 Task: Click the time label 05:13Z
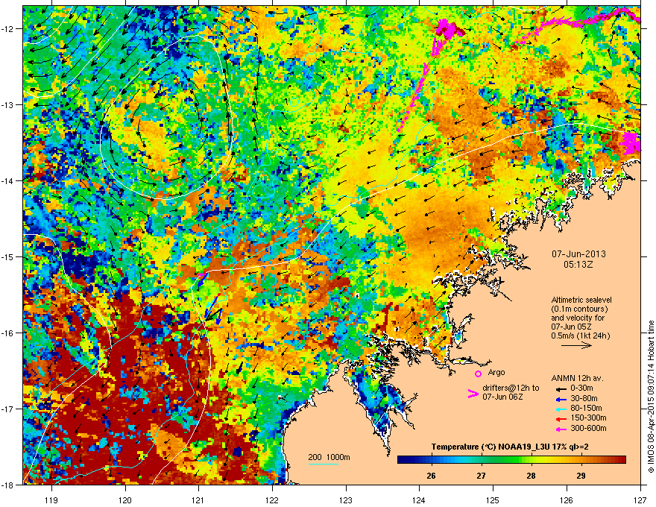(578, 265)
